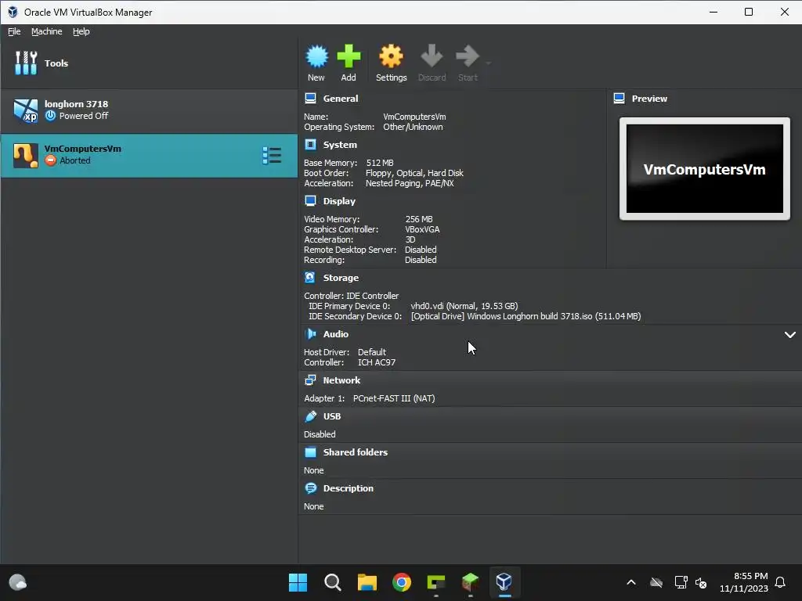Click the Shared folders header link
Image resolution: width=802 pixels, height=601 pixels.
356,452
